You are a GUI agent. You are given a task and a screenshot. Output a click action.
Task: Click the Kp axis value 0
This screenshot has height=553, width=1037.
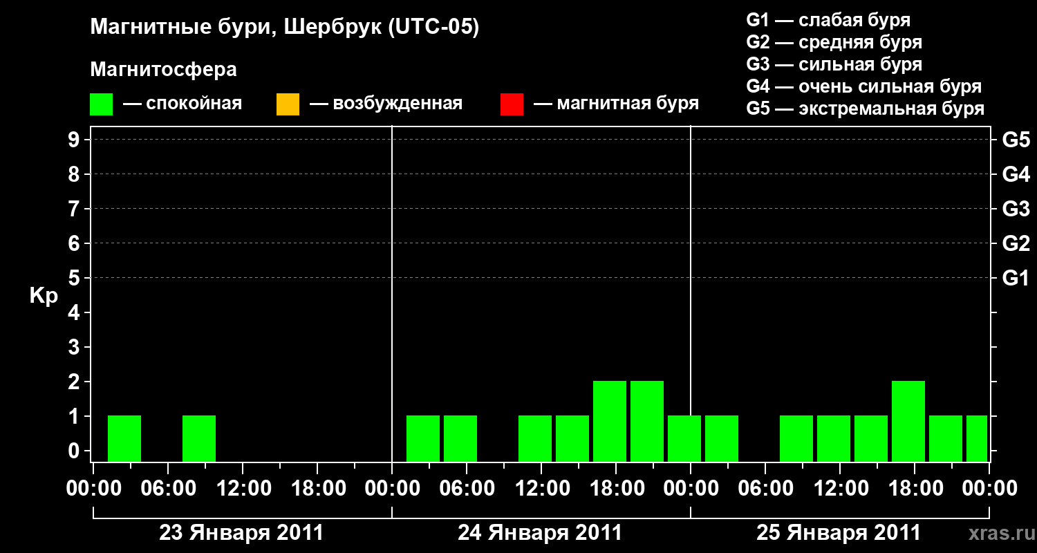click(x=75, y=451)
